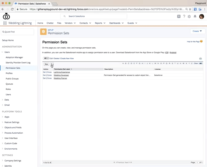Click the Android download link
207x167 pixels.
(x=173, y=53)
